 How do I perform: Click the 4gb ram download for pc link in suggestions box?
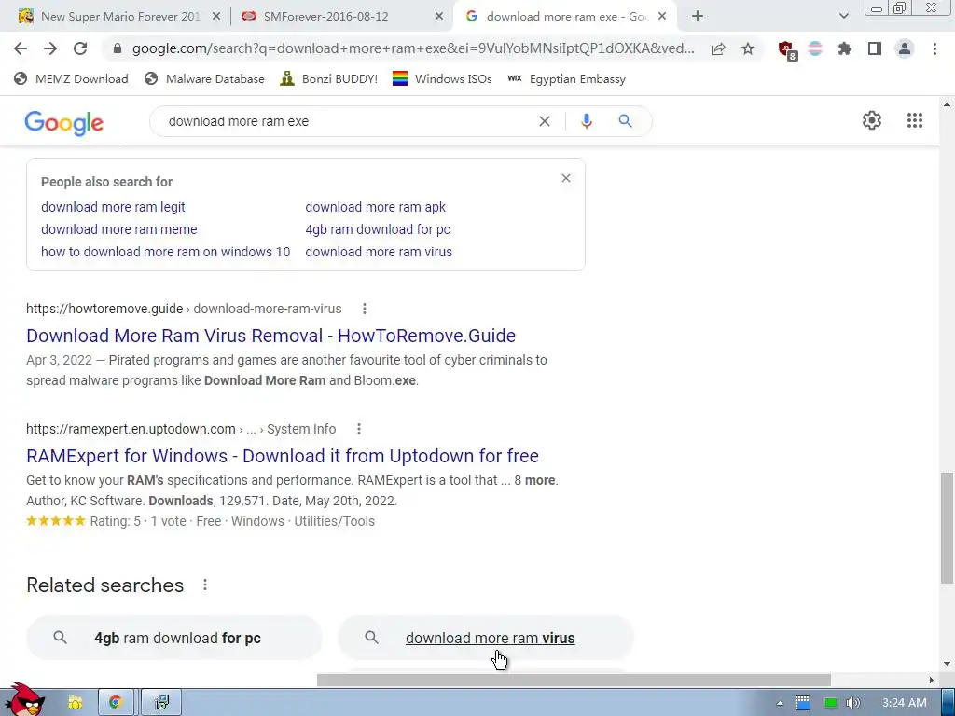[x=378, y=229]
